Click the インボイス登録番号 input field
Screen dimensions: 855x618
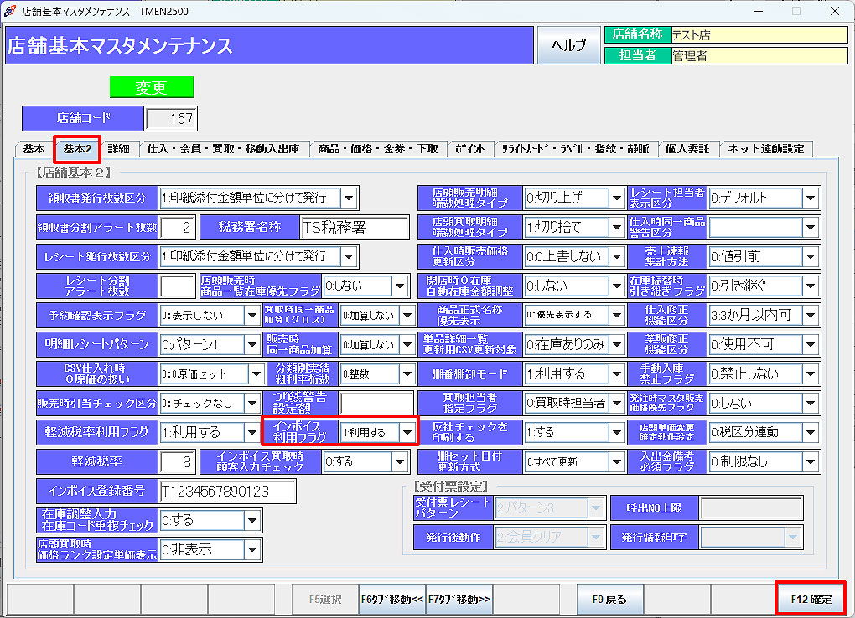pos(227,492)
